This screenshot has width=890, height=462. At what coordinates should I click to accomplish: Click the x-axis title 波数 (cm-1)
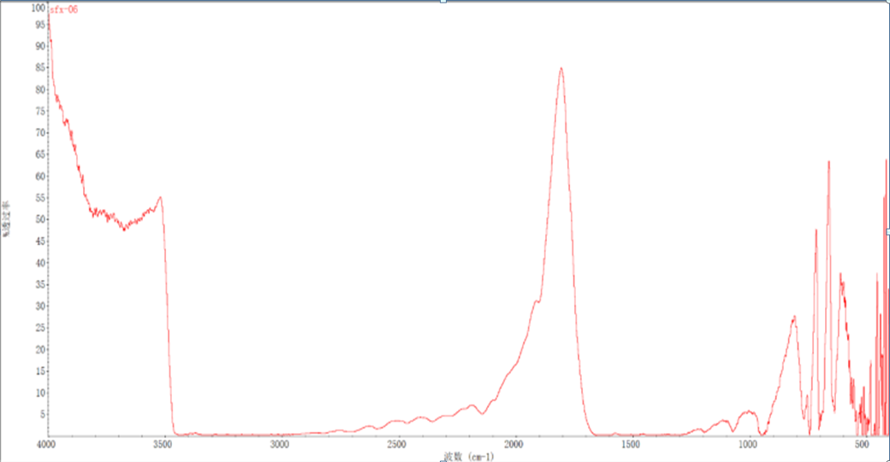(469, 457)
